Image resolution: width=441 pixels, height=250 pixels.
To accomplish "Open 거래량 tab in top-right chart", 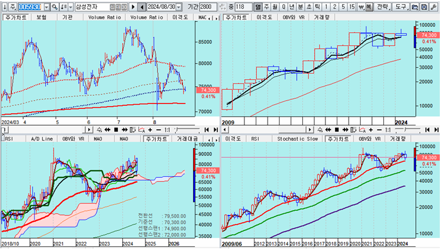I will coord(321,17).
